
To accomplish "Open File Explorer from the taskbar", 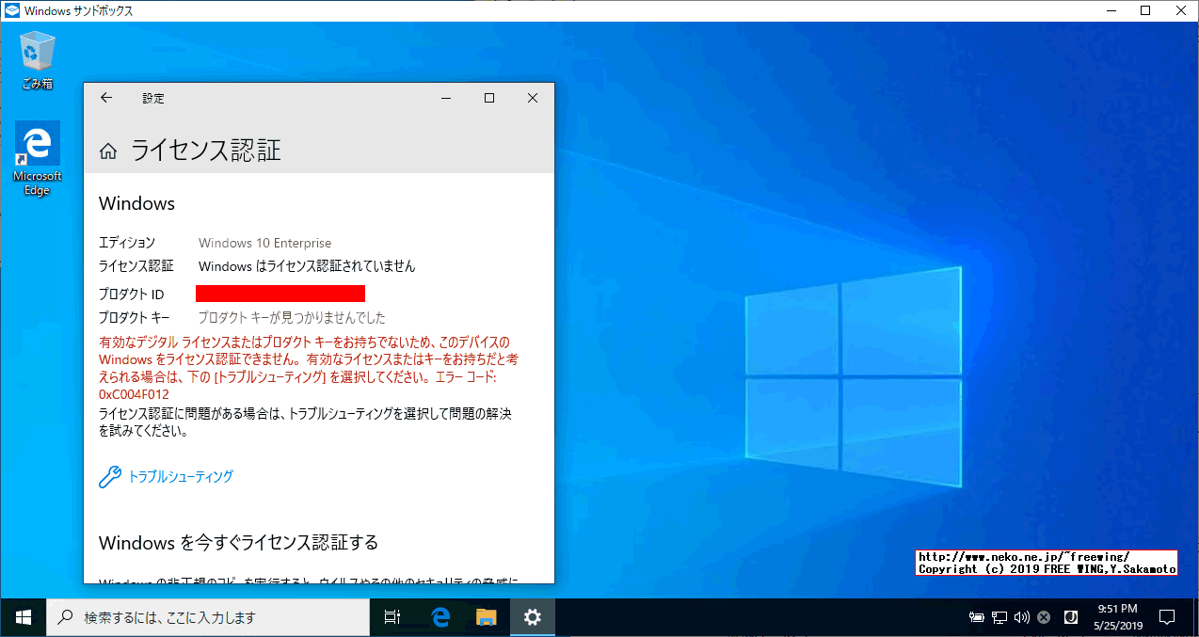I will 487,616.
